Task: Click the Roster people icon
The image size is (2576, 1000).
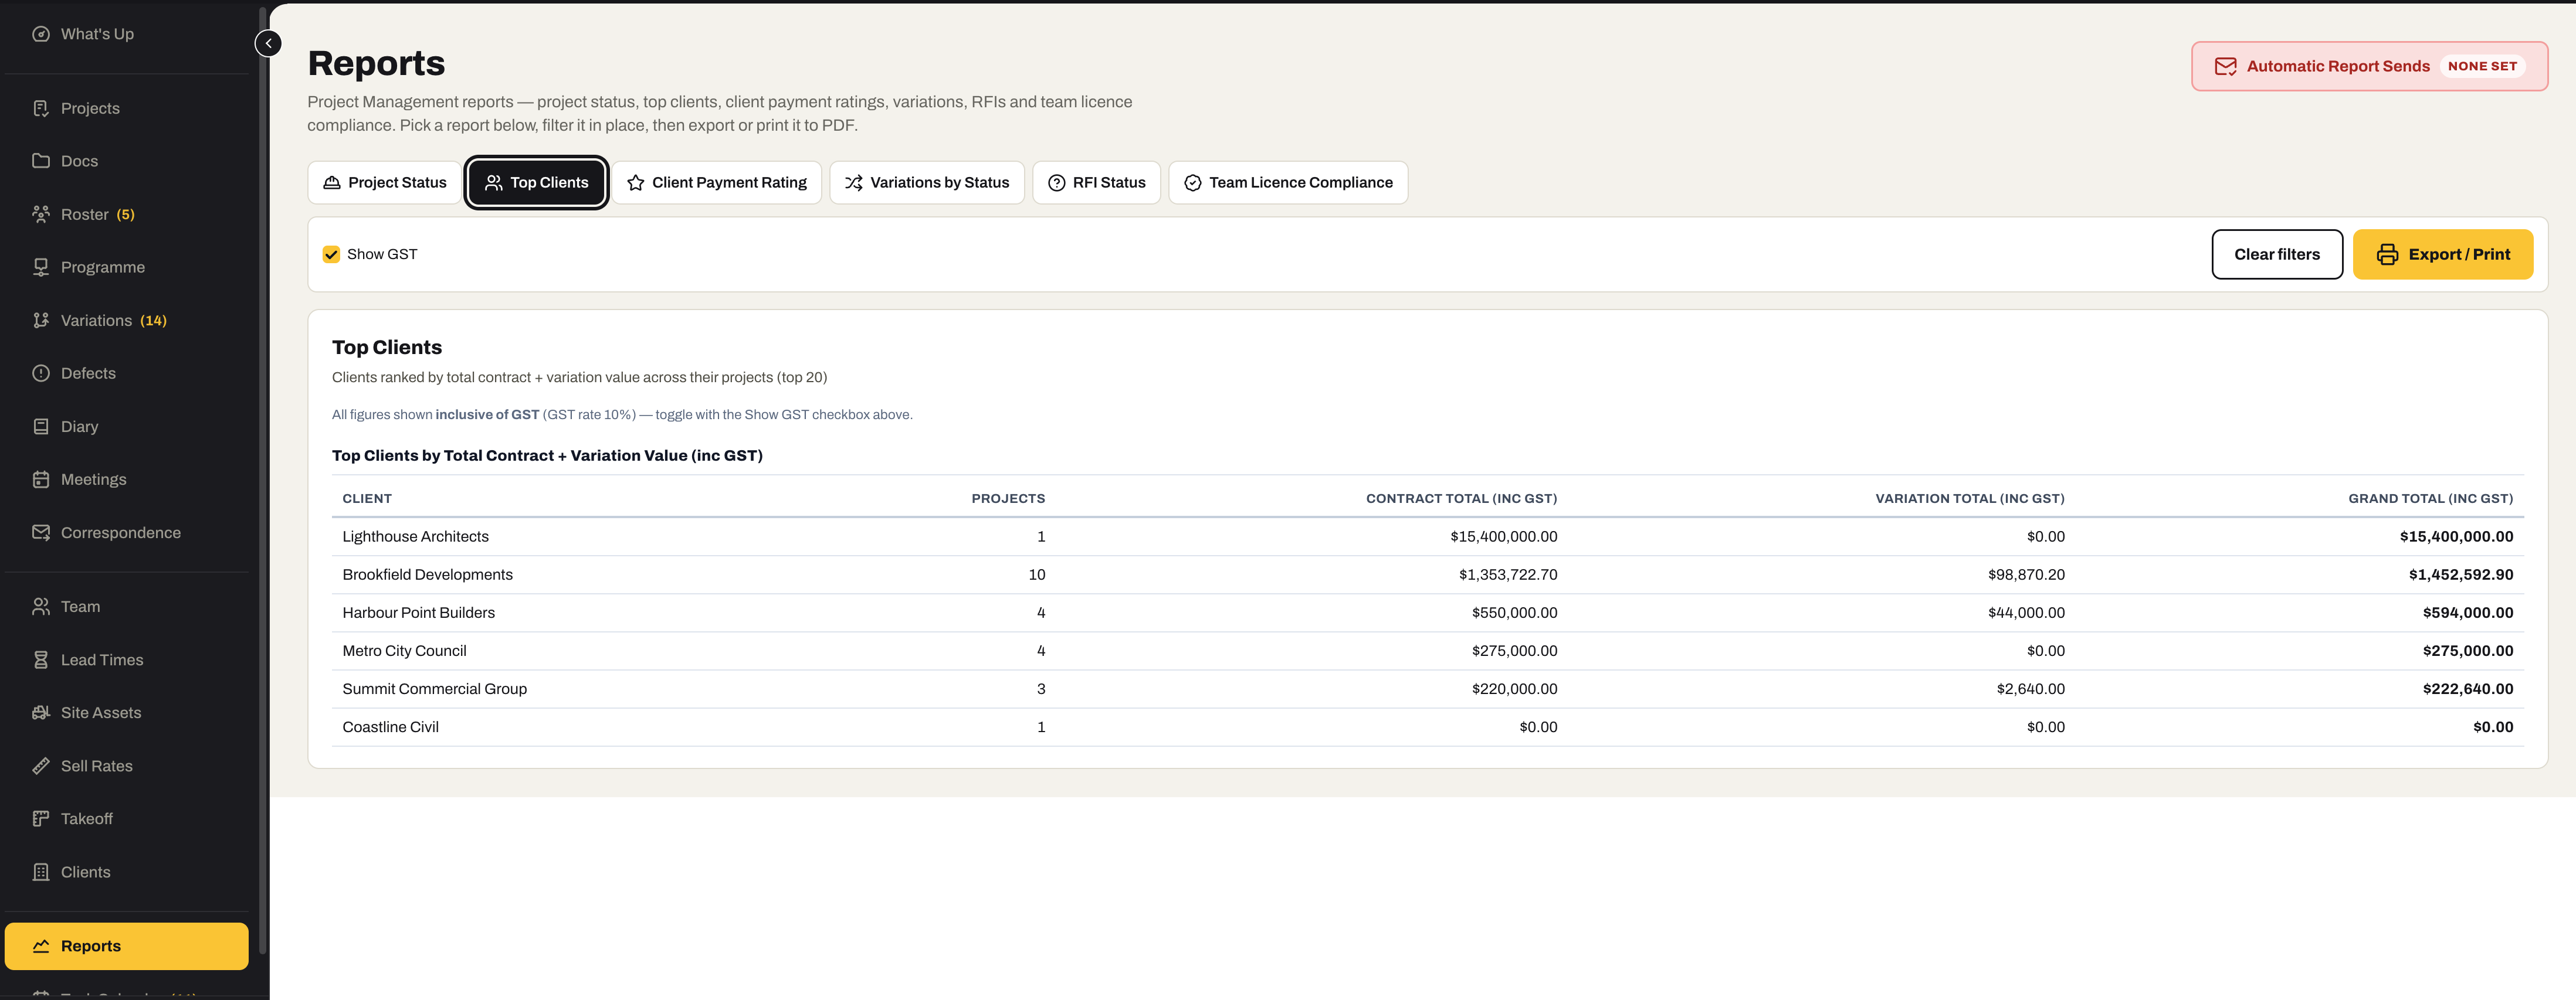Action: [41, 214]
